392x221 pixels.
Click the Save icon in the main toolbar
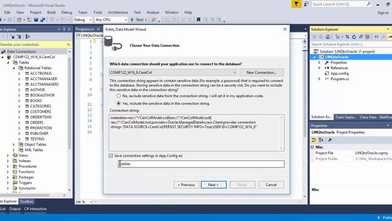click(36, 20)
